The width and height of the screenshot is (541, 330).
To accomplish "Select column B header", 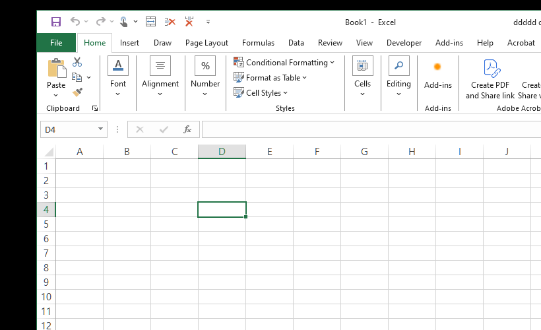I will coord(127,152).
